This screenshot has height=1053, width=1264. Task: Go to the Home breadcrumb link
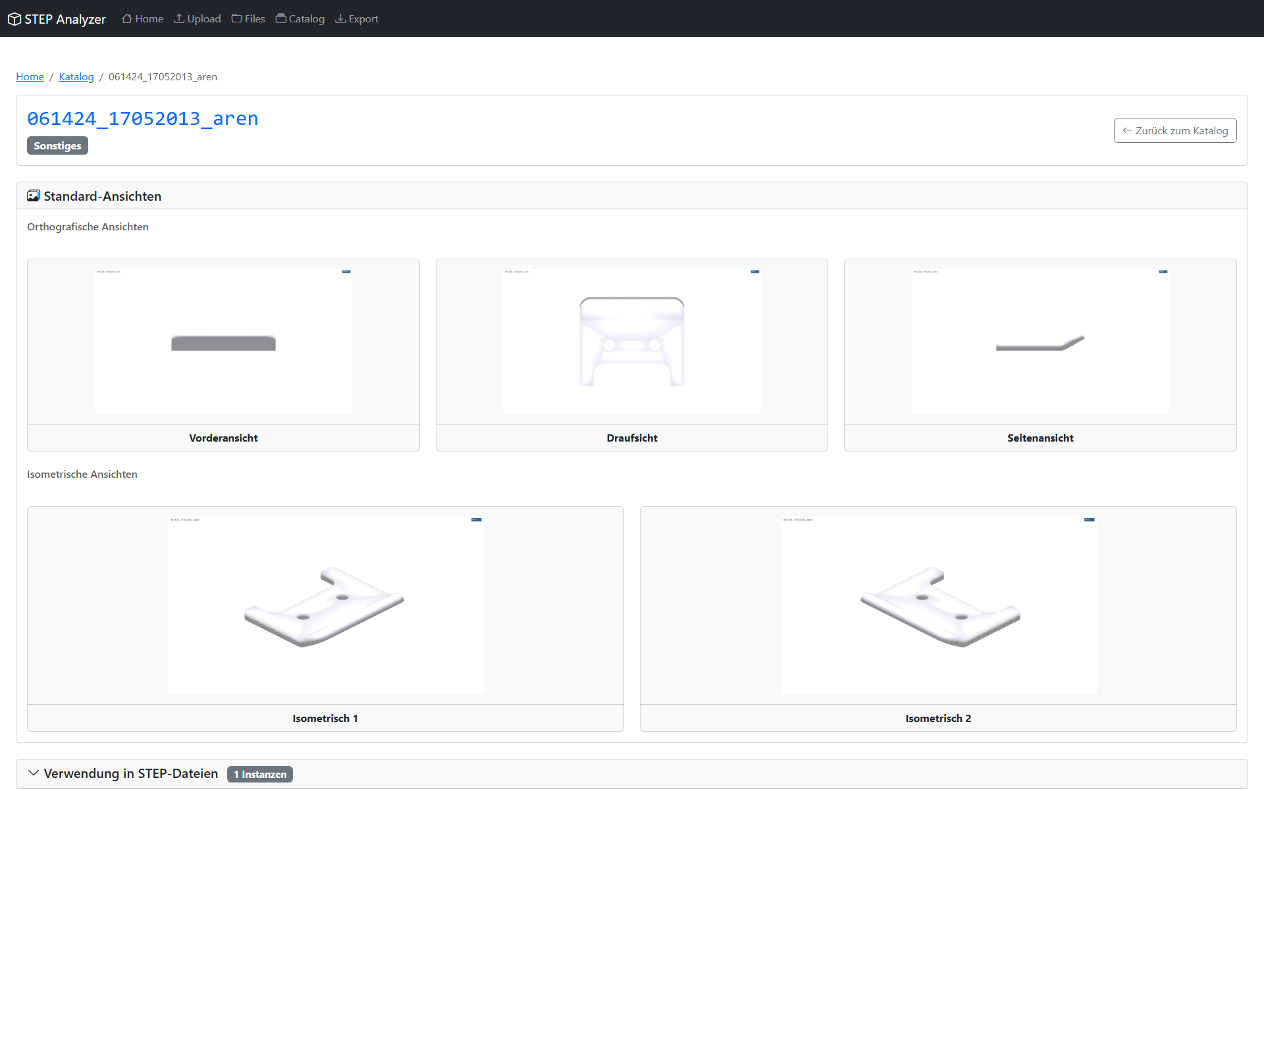(30, 76)
